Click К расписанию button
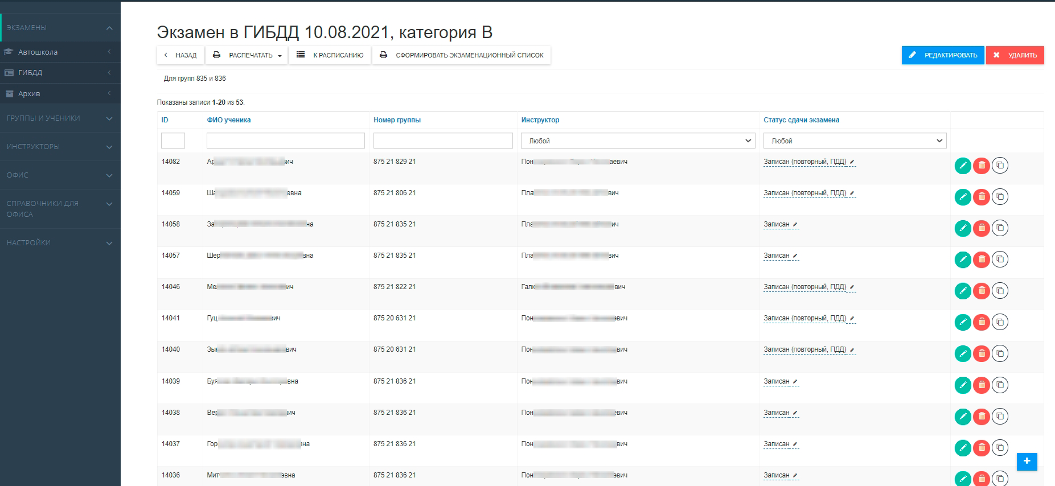Screen dimensions: 1055x486 [x=330, y=55]
